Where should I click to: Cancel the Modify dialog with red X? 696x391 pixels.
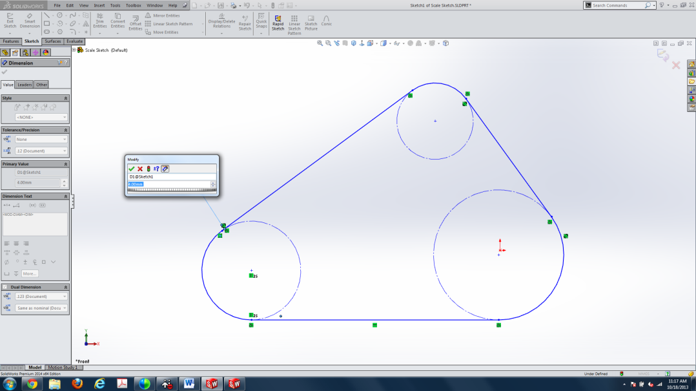click(139, 169)
